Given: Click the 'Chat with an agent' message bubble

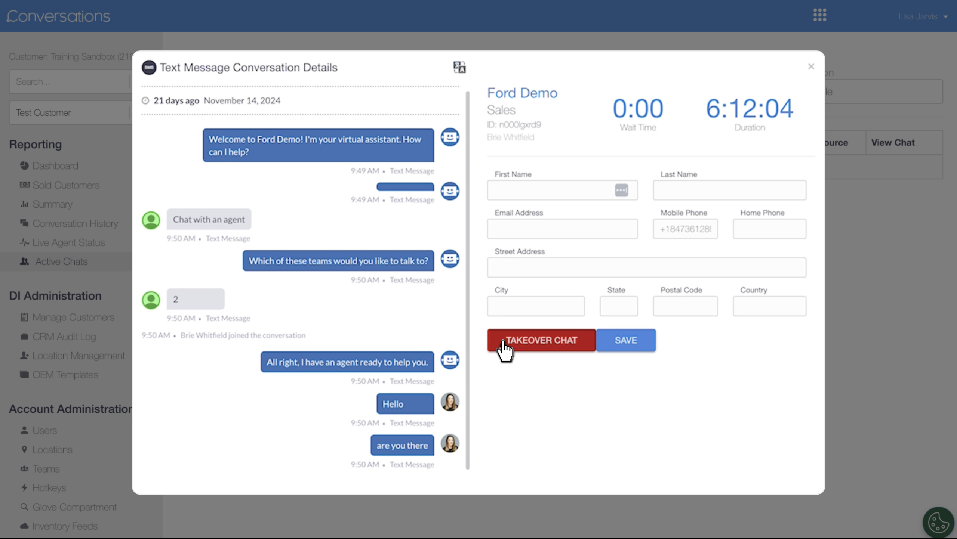Looking at the screenshot, I should (x=209, y=219).
